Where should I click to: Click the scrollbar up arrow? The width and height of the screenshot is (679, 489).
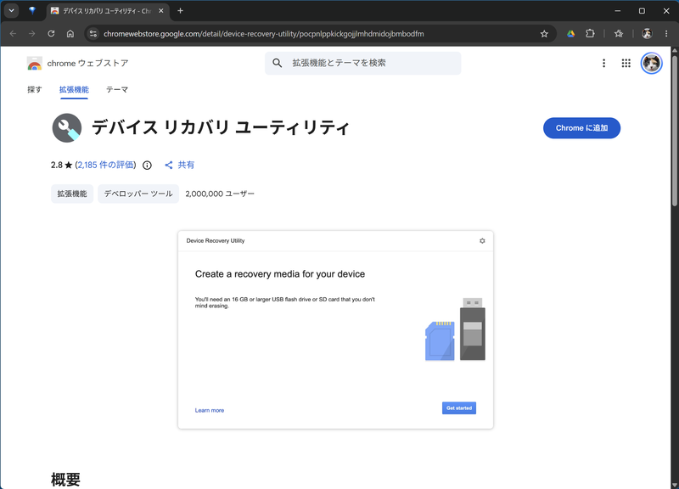[674, 50]
